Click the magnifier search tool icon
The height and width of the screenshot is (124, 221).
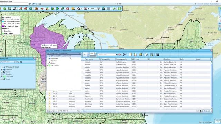pos(78,9)
